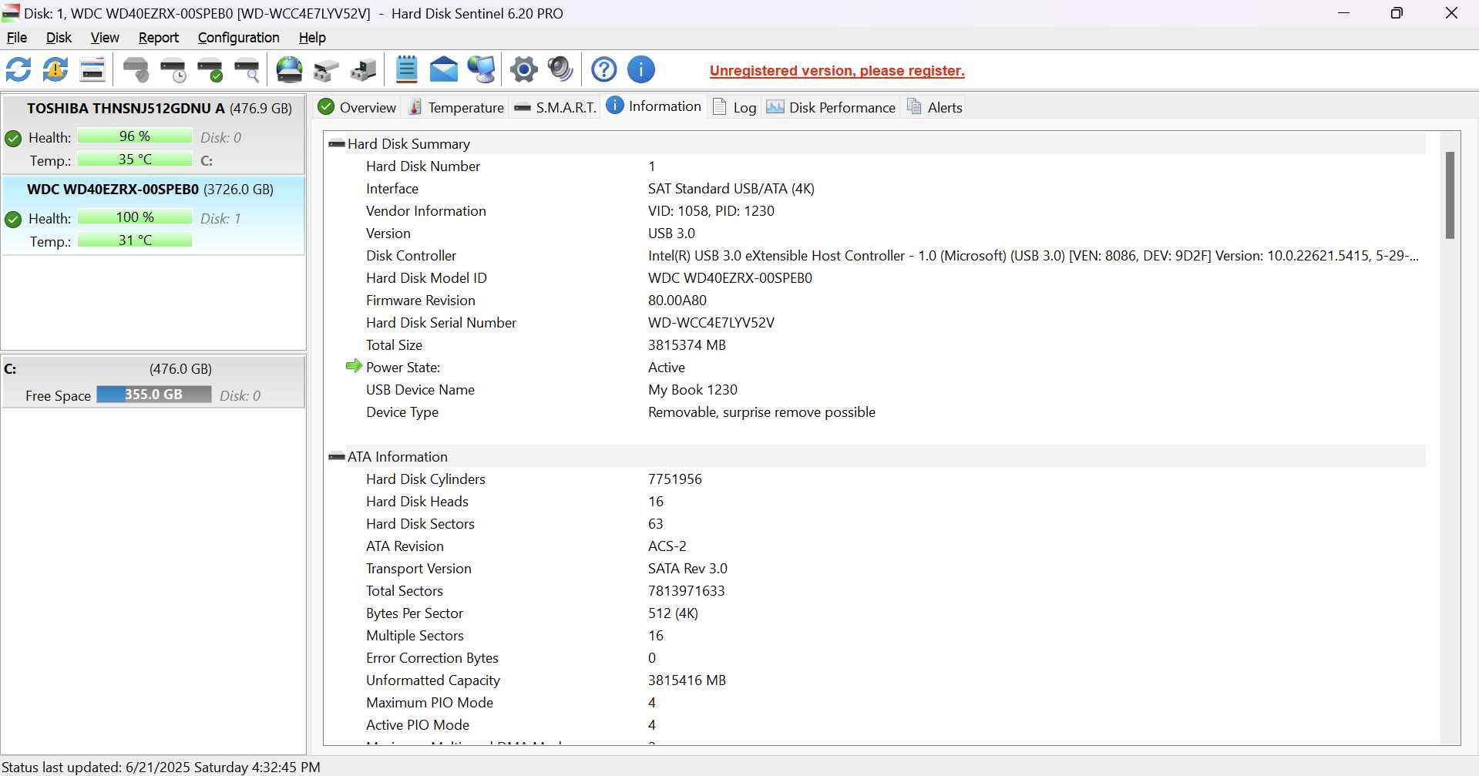The height and width of the screenshot is (776, 1479).
Task: Click the TOSHIBA 35 °C temperature bar
Action: pos(135,160)
